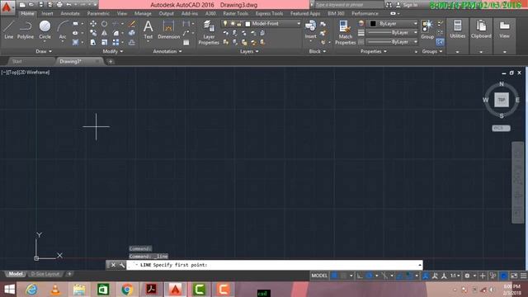Viewport: 528px width, 297px height.
Task: Click the TOP face of ViewCube
Action: point(502,100)
